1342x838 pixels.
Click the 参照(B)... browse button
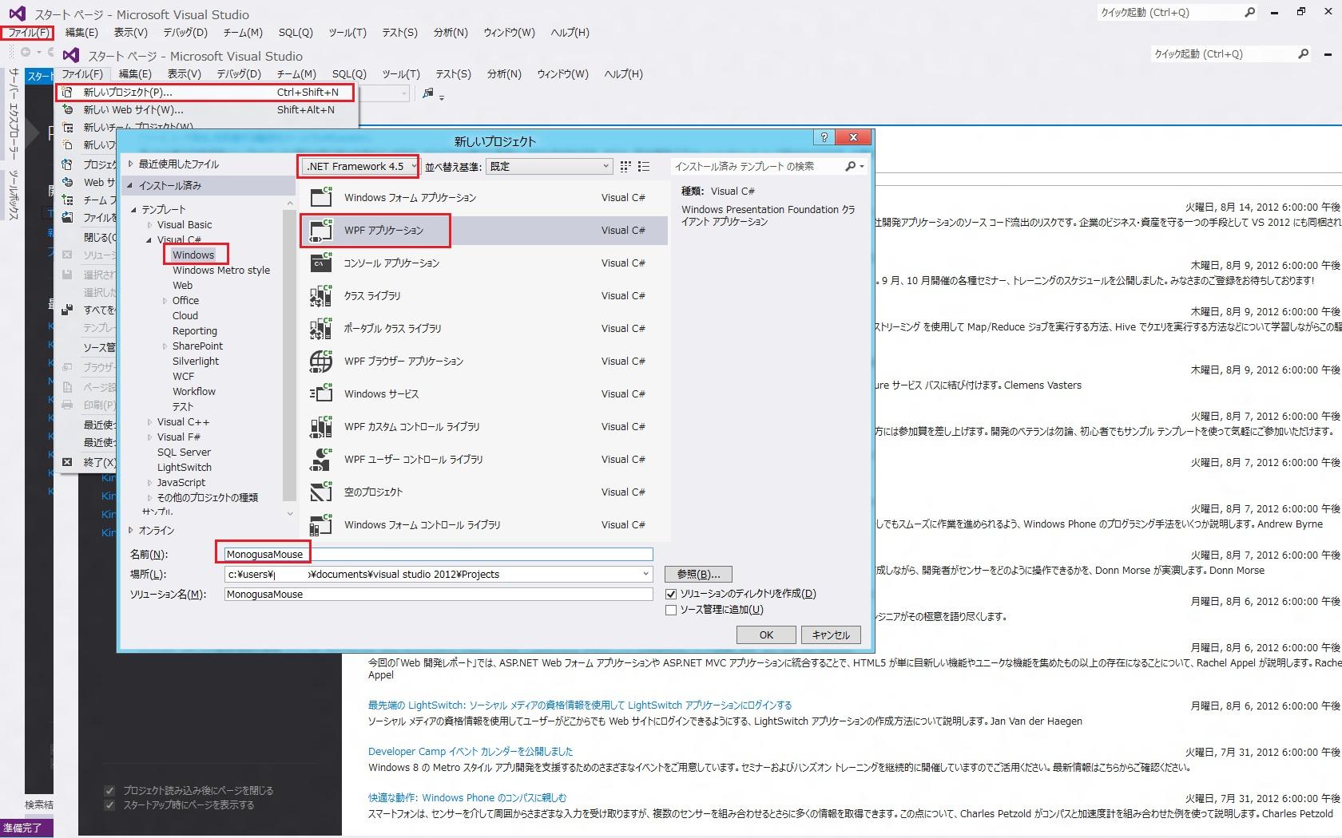[x=698, y=574]
